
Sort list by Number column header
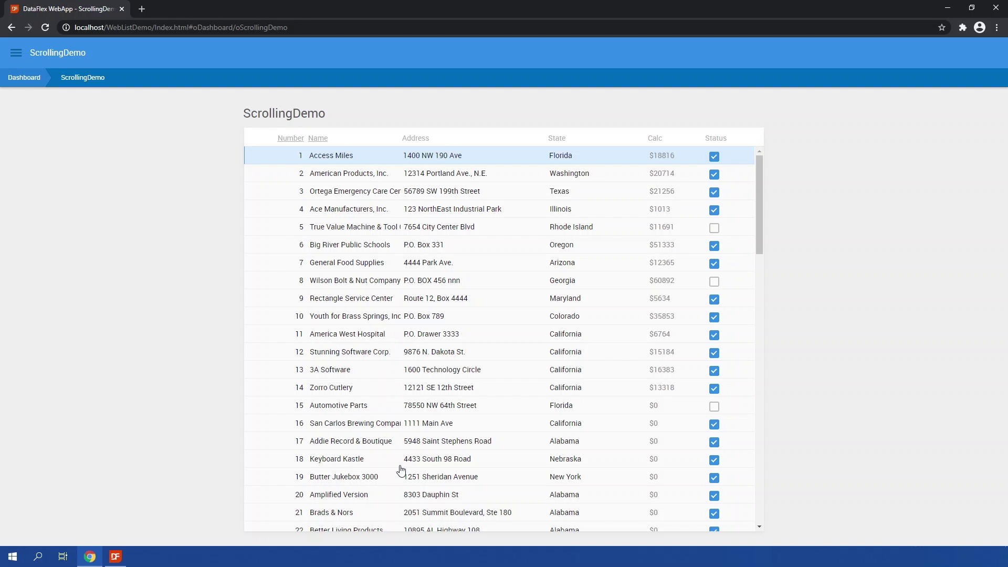[290, 138]
